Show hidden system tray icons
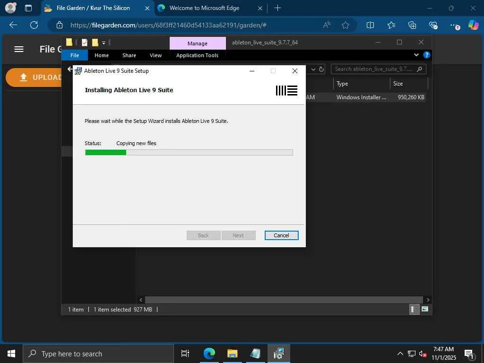The height and width of the screenshot is (363, 484). [400, 354]
